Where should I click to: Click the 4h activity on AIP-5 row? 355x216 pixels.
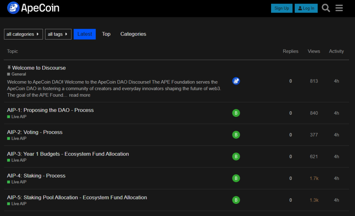pyautogui.click(x=336, y=200)
